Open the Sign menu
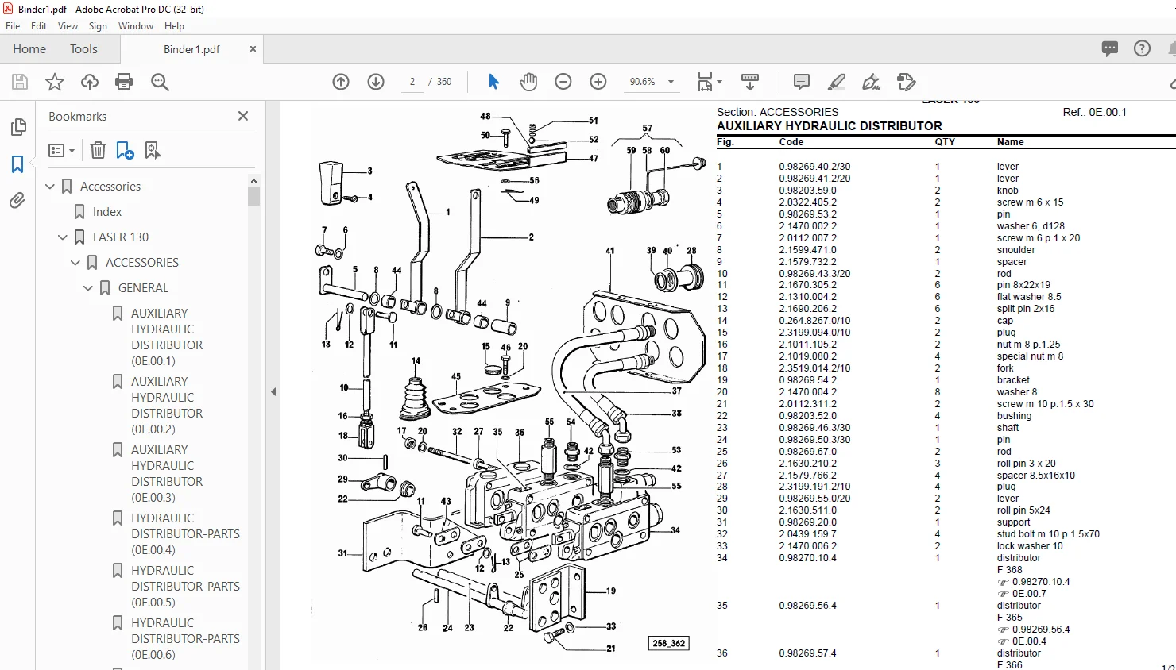 pos(98,26)
